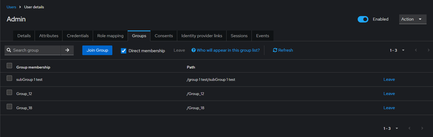Uncheck Direct membership checkbox

pos(124,51)
